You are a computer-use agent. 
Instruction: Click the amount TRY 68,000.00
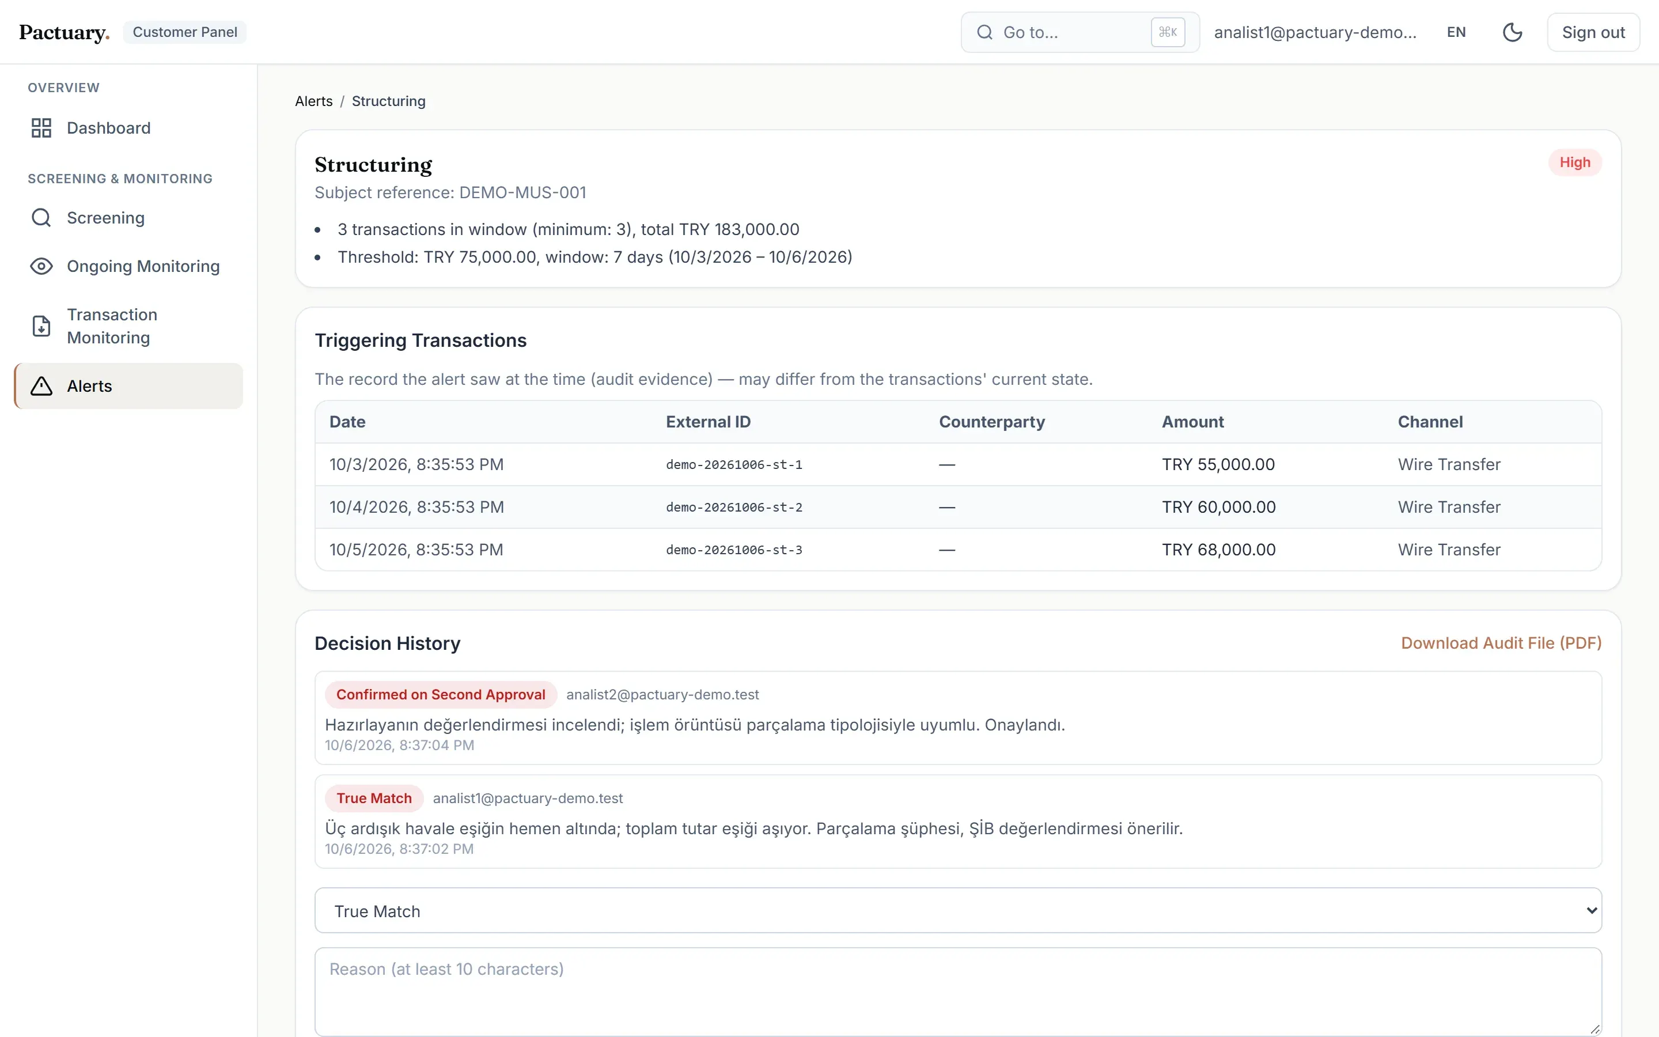point(1218,550)
